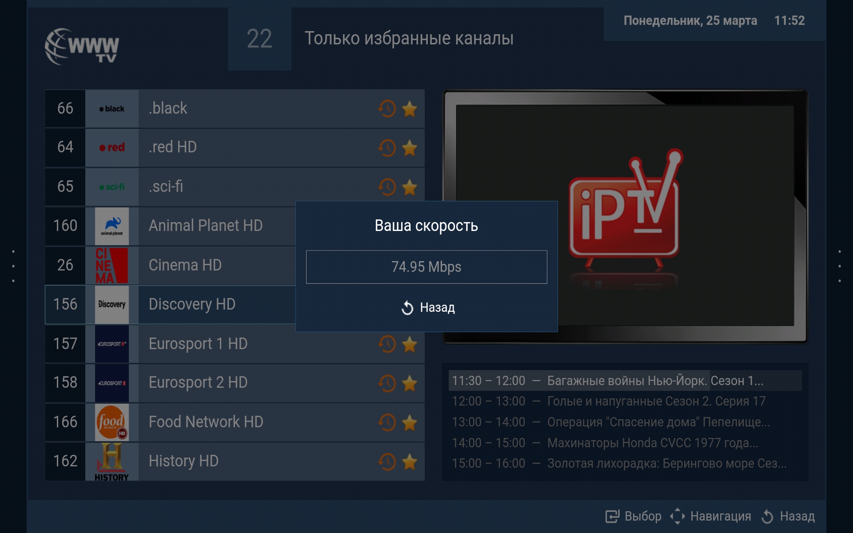Select the Cinema HD channel

(171, 265)
